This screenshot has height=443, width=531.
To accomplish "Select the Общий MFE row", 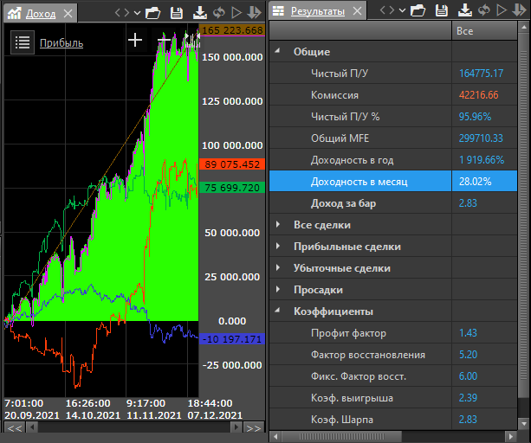I will (393, 138).
